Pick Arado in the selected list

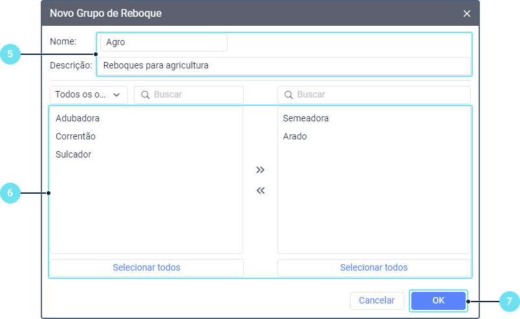[295, 136]
